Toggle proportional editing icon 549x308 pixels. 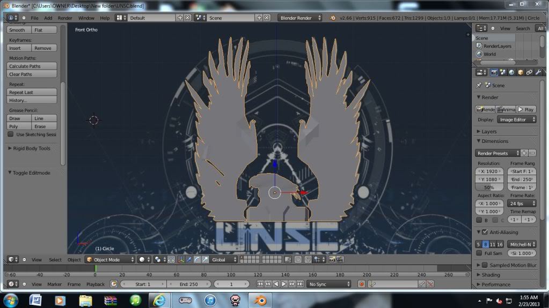298,259
